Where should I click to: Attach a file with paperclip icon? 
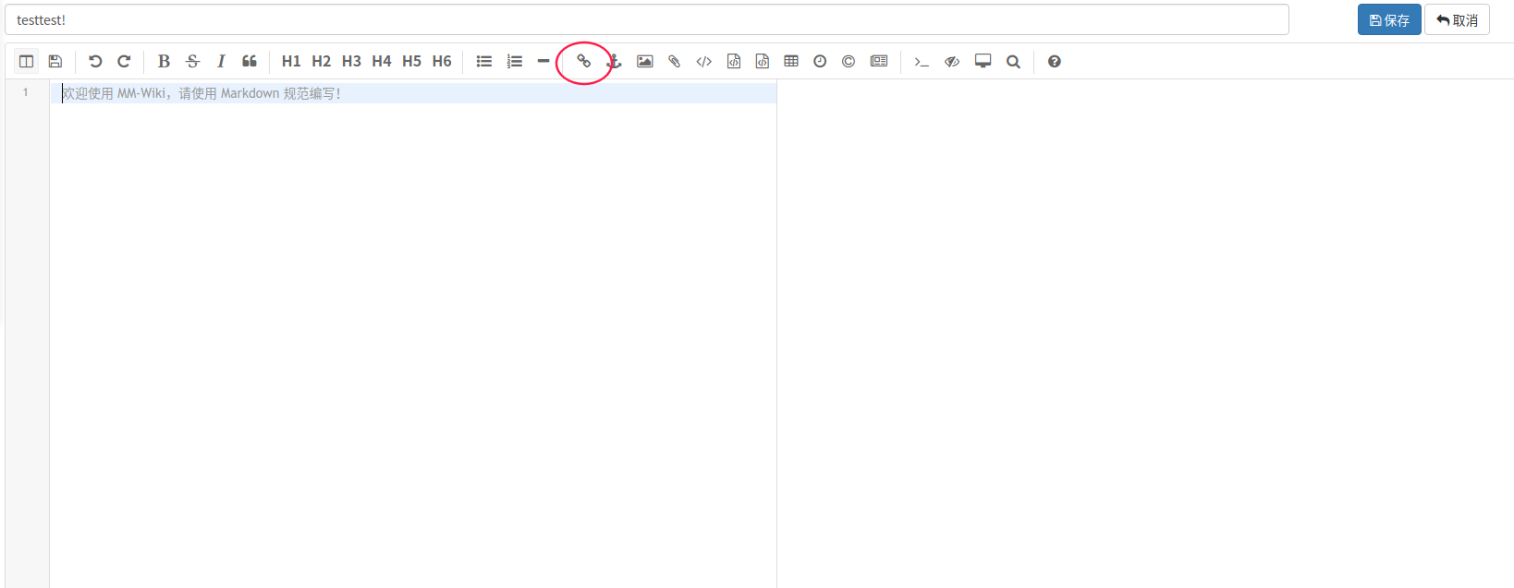point(675,61)
